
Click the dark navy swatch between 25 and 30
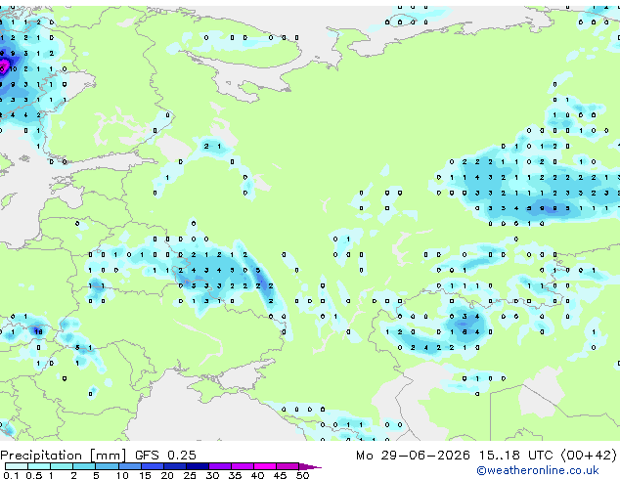197,466
